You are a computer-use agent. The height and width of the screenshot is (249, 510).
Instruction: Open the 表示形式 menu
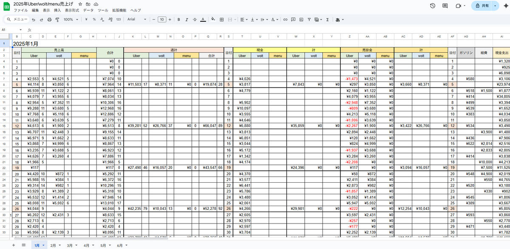click(73, 10)
